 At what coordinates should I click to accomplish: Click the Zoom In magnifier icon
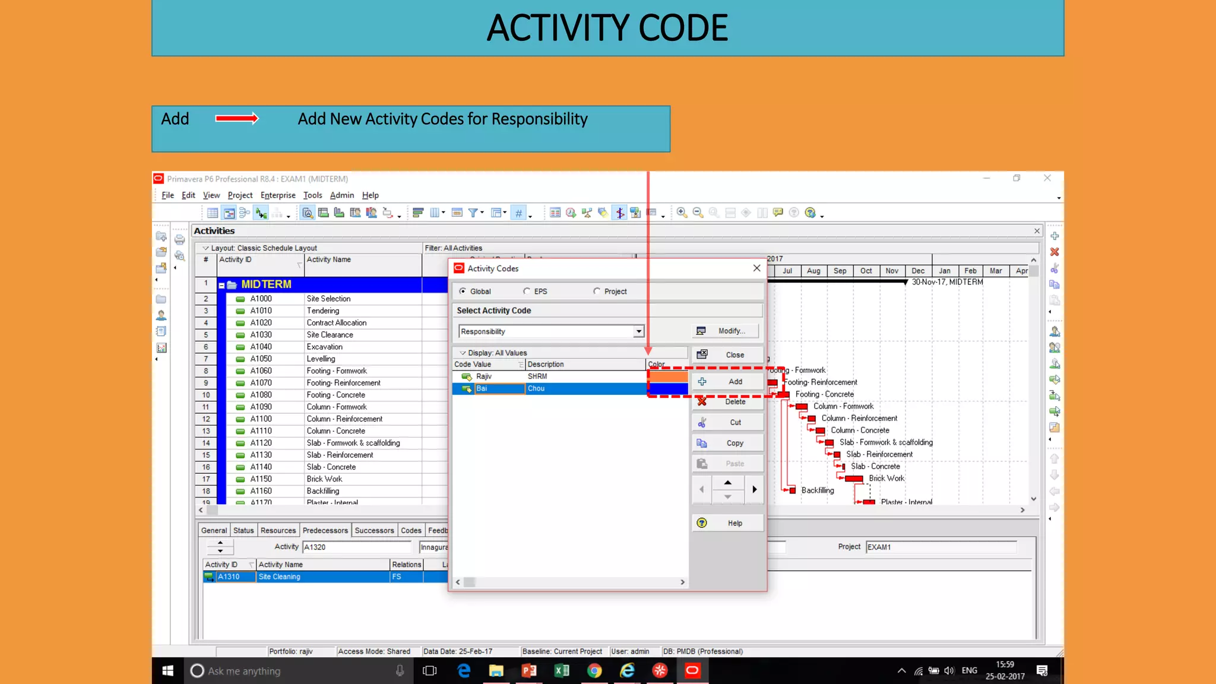click(682, 213)
